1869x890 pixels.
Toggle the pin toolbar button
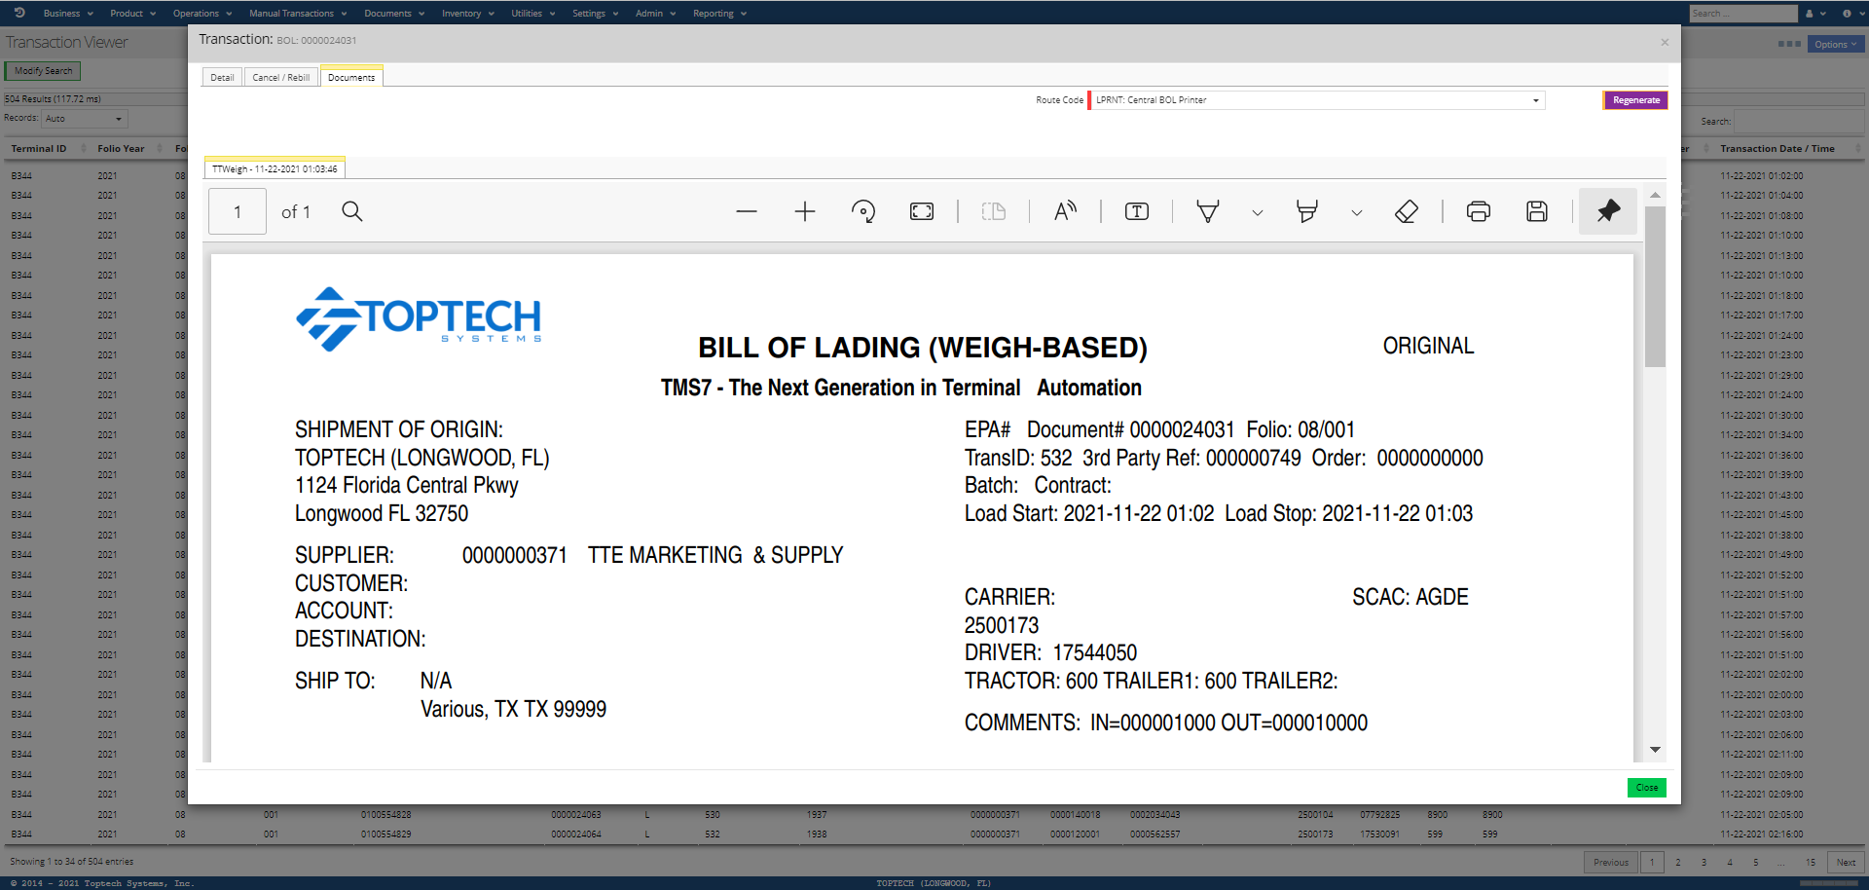(x=1608, y=211)
